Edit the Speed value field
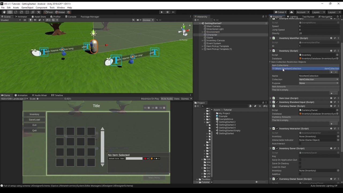The width and height of the screenshot is (343, 193). click(319, 26)
